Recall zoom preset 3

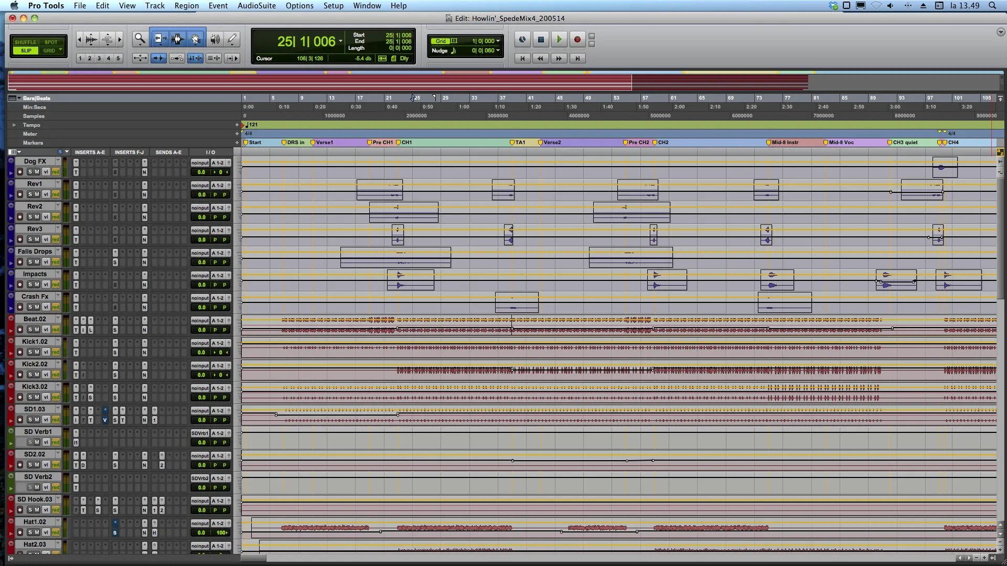[99, 58]
